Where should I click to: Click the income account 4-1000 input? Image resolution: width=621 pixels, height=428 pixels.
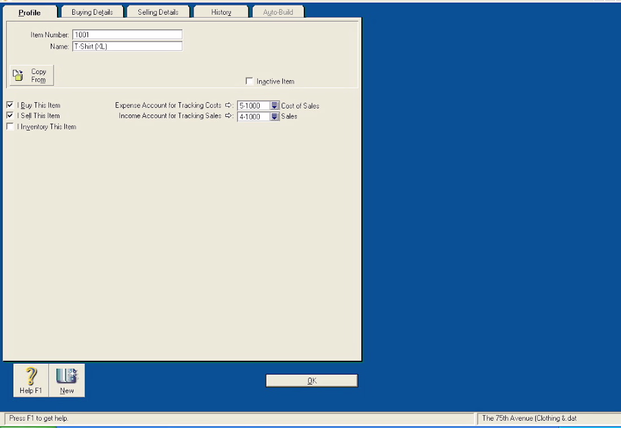[253, 116]
